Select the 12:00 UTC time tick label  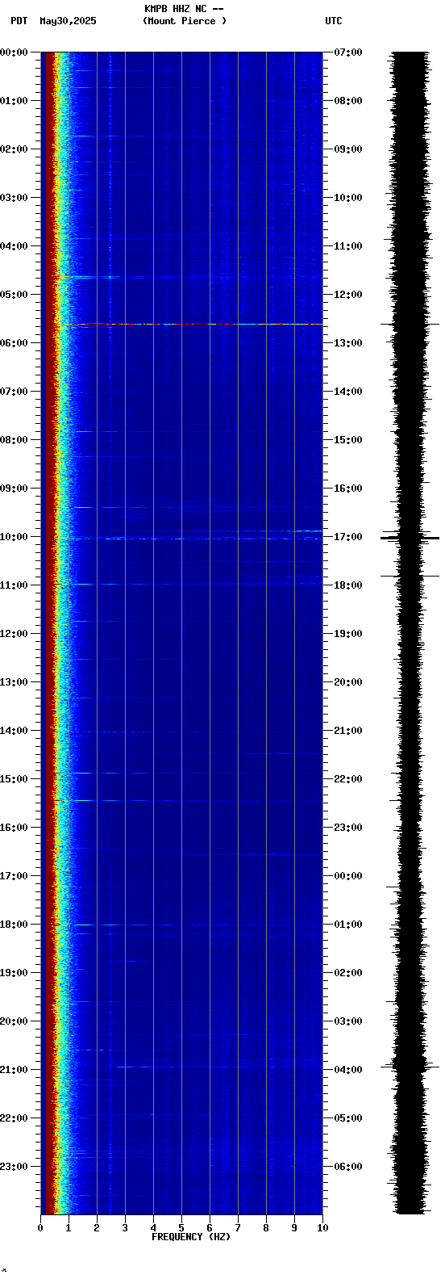[x=348, y=295]
